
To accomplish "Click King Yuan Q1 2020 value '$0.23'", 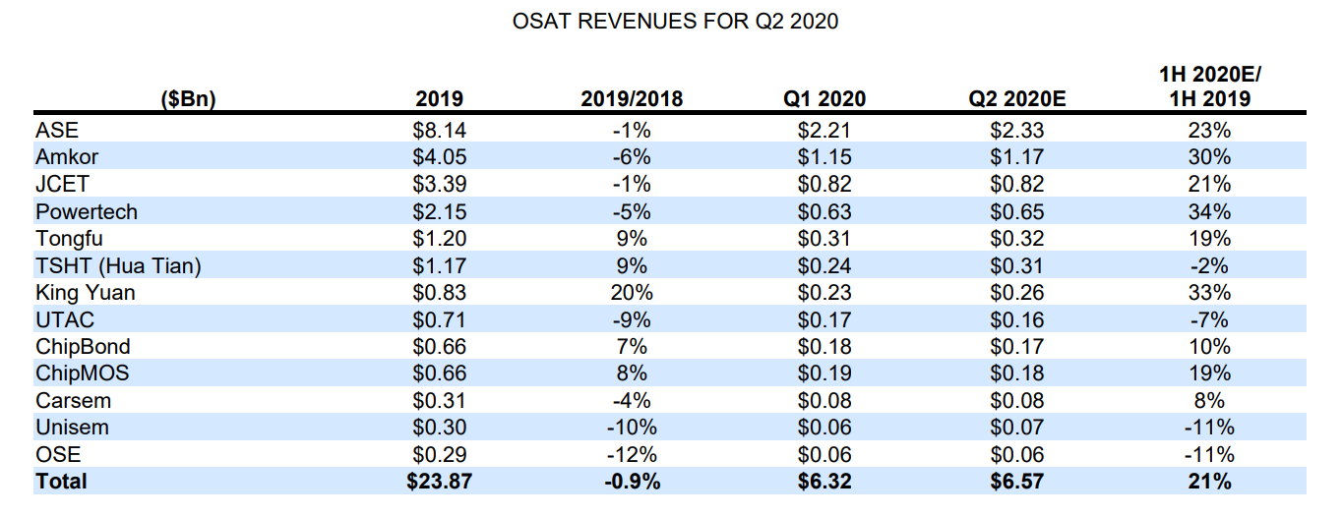I will point(824,292).
